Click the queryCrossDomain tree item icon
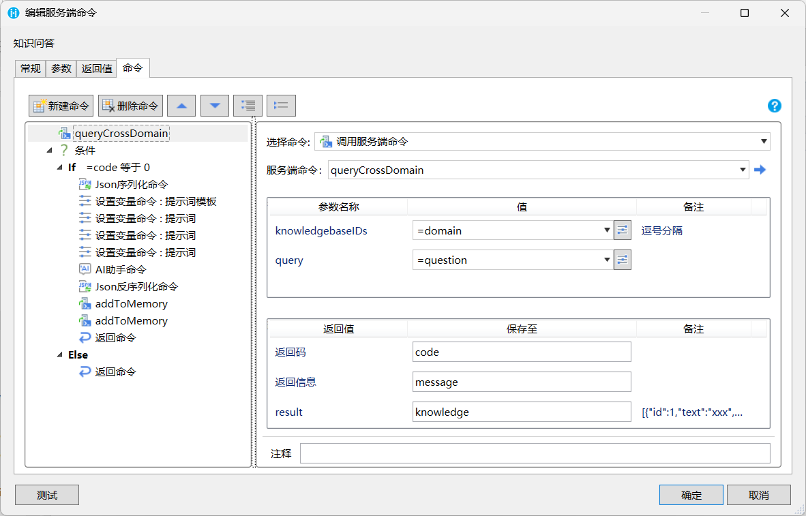This screenshot has width=806, height=516. click(64, 134)
